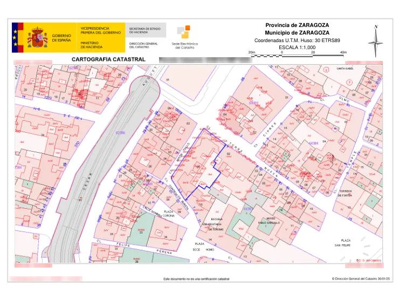Screen dimensions: 413x300
Task: Click the Sede Electrónica del Catastro logo
Action: pyautogui.click(x=184, y=37)
